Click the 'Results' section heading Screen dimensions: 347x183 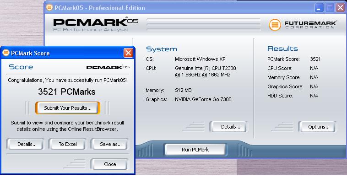click(282, 48)
